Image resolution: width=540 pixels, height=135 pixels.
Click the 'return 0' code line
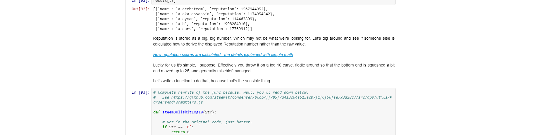point(180,132)
